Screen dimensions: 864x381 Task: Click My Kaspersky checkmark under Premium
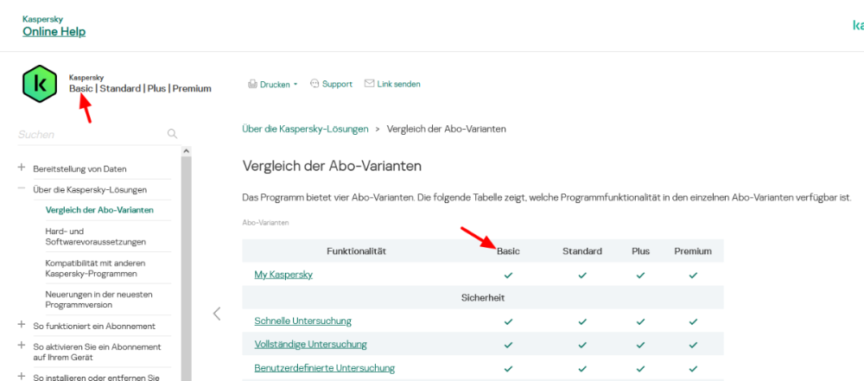point(693,275)
